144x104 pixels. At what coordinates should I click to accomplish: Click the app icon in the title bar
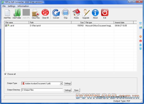coord(2,2)
